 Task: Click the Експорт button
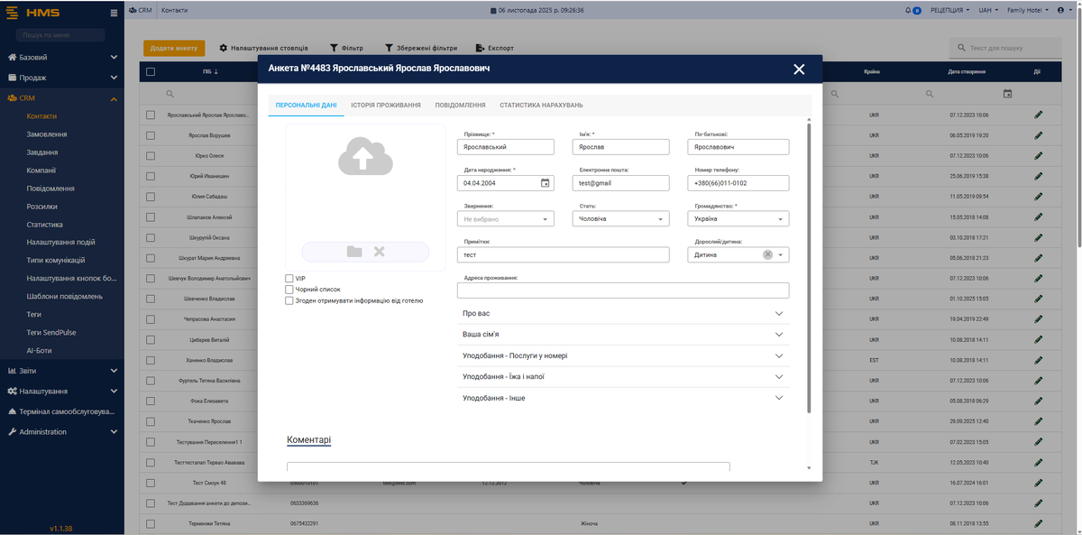(x=494, y=48)
